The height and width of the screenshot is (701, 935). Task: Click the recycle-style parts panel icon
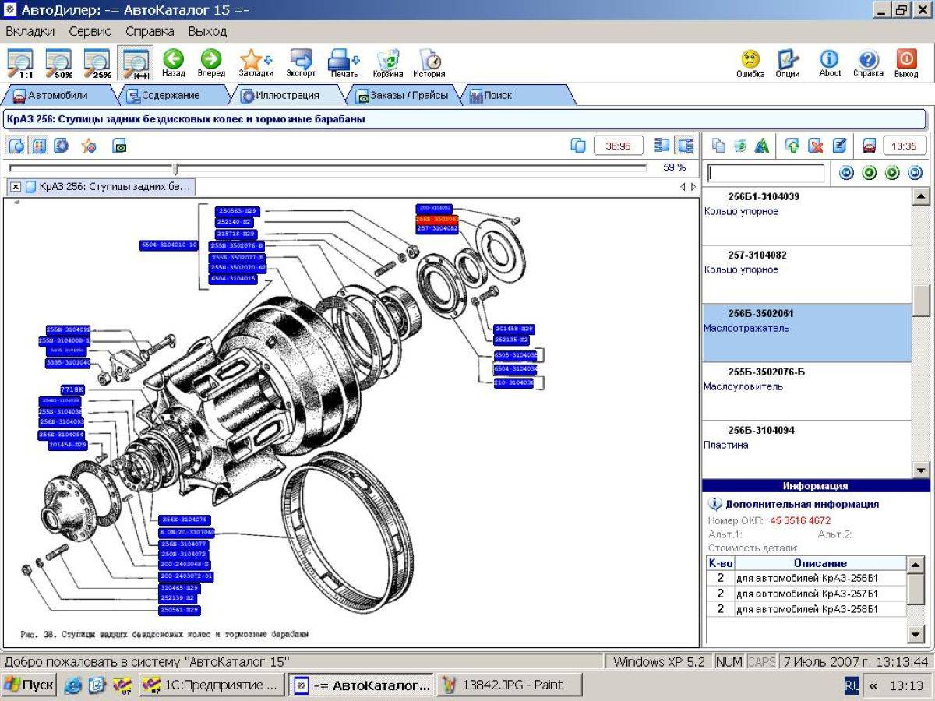(x=740, y=146)
